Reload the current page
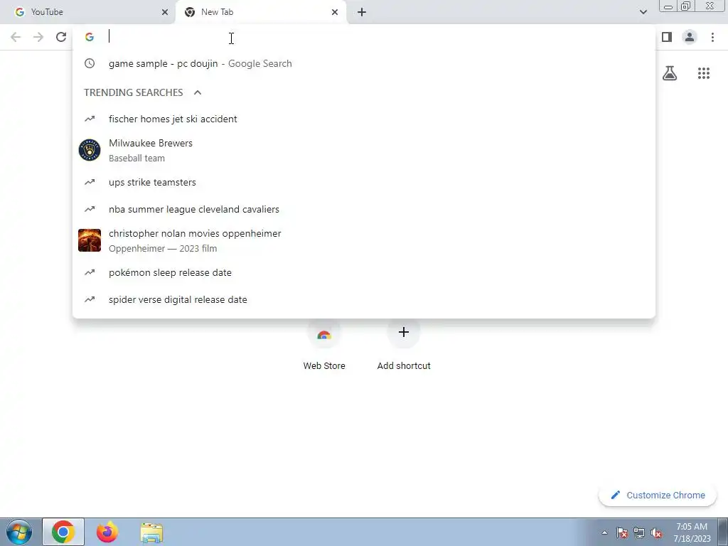This screenshot has height=546, width=728. click(61, 37)
